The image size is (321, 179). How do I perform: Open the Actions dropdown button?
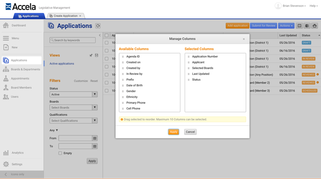[x=286, y=26]
